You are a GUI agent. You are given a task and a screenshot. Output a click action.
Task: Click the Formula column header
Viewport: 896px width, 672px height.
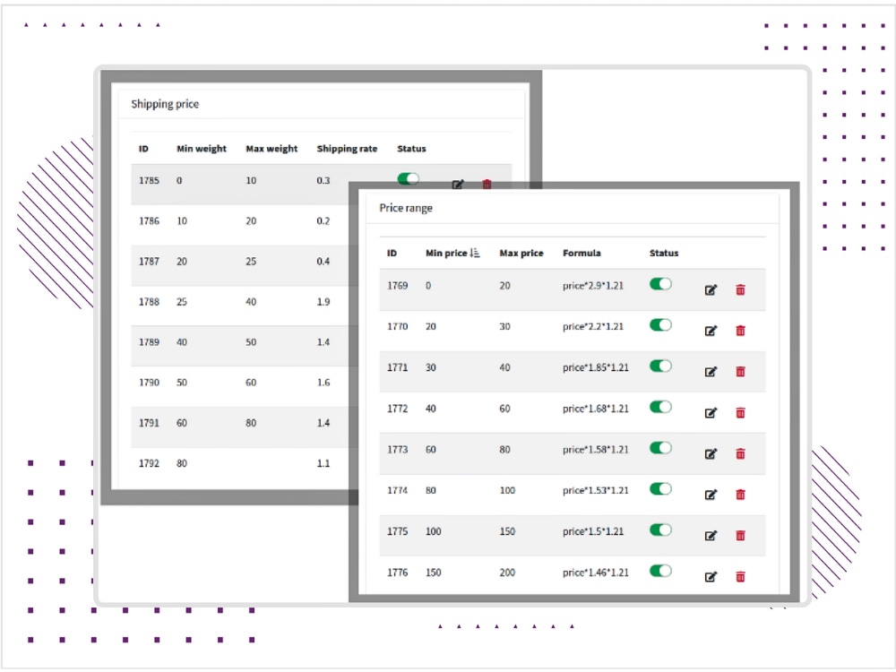[x=582, y=254]
